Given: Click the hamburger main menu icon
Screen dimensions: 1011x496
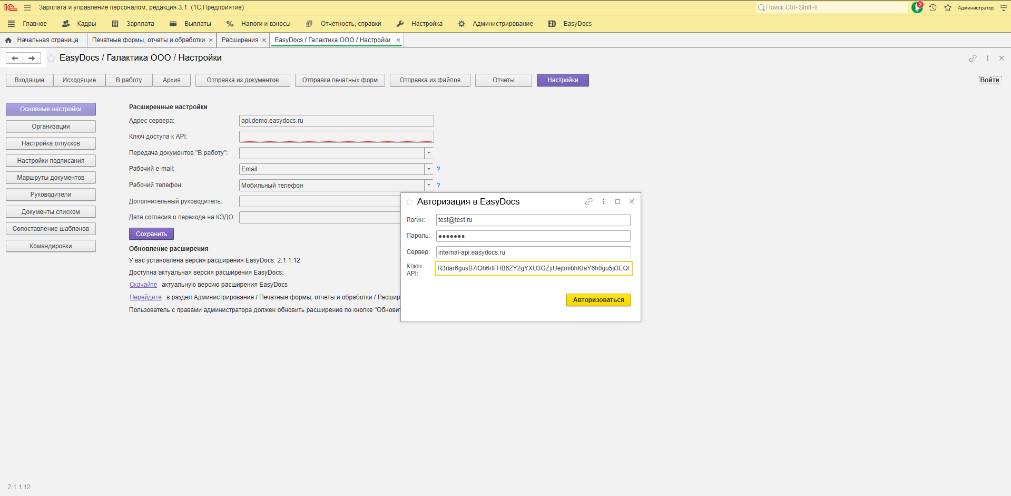Looking at the screenshot, I should point(27,7).
